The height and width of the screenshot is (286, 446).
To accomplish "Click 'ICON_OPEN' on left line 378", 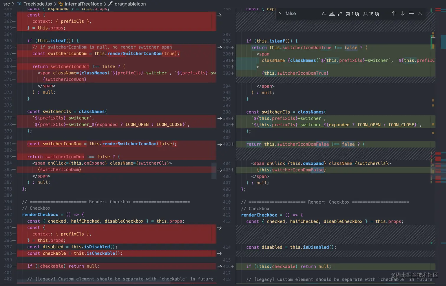I will pos(137,125).
